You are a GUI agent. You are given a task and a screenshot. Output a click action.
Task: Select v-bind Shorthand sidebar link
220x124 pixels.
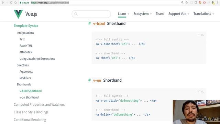pos(31,91)
